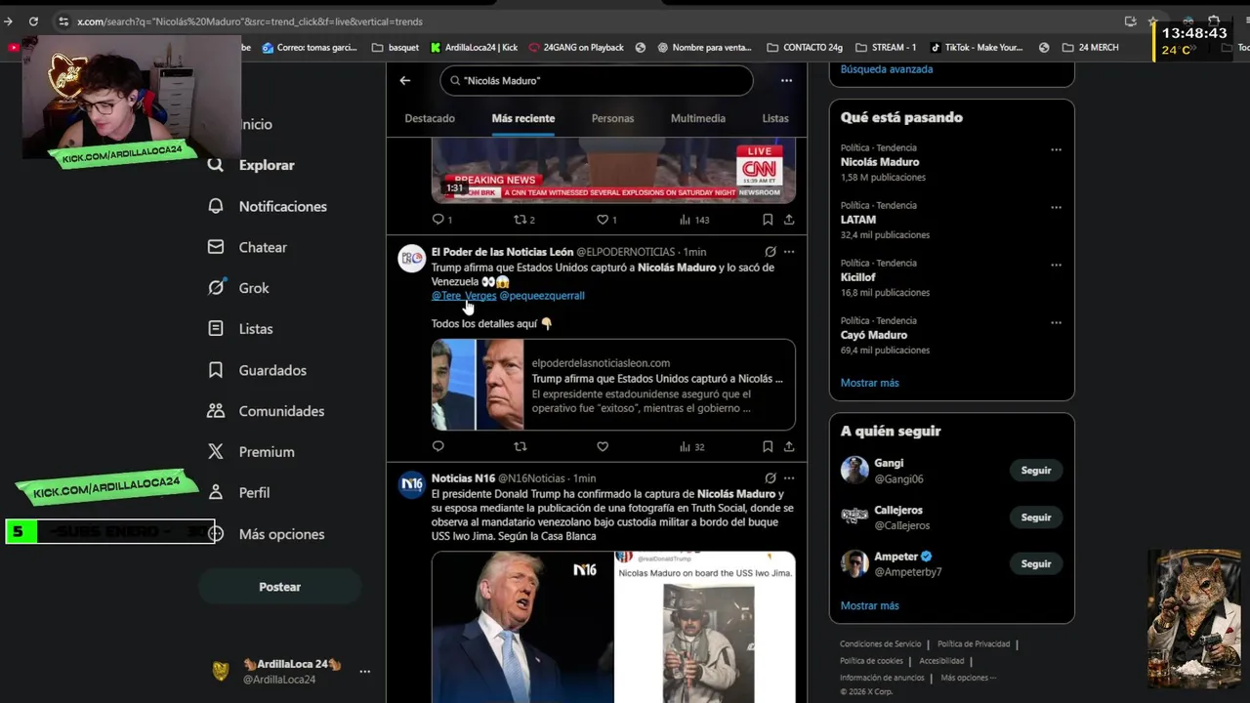Select Más reciente tab

coord(523,118)
